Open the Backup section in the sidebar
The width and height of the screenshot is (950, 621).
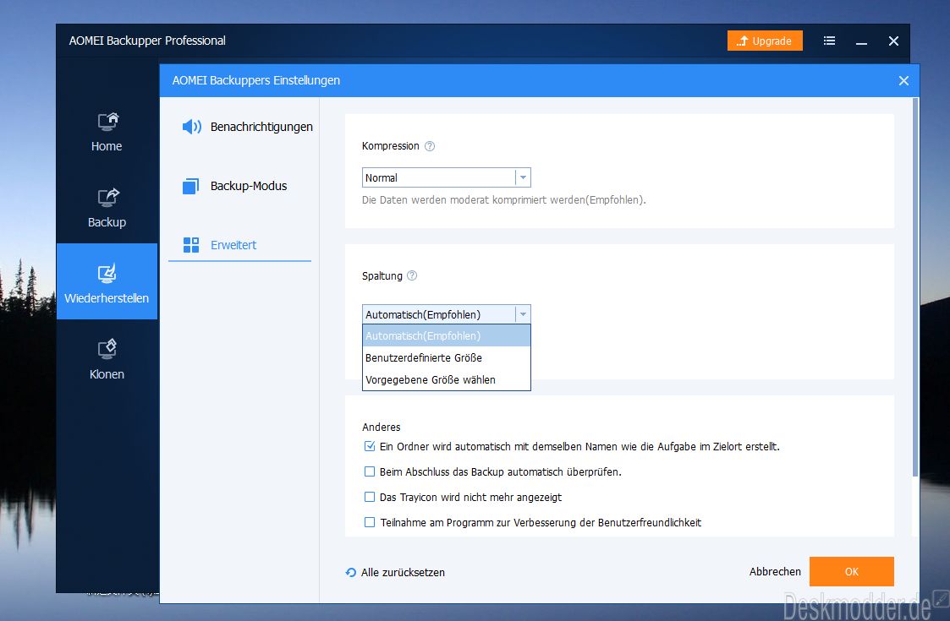point(107,208)
